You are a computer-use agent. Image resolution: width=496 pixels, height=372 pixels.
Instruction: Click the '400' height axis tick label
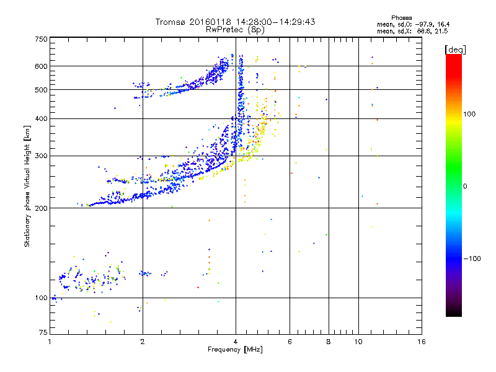pos(41,118)
